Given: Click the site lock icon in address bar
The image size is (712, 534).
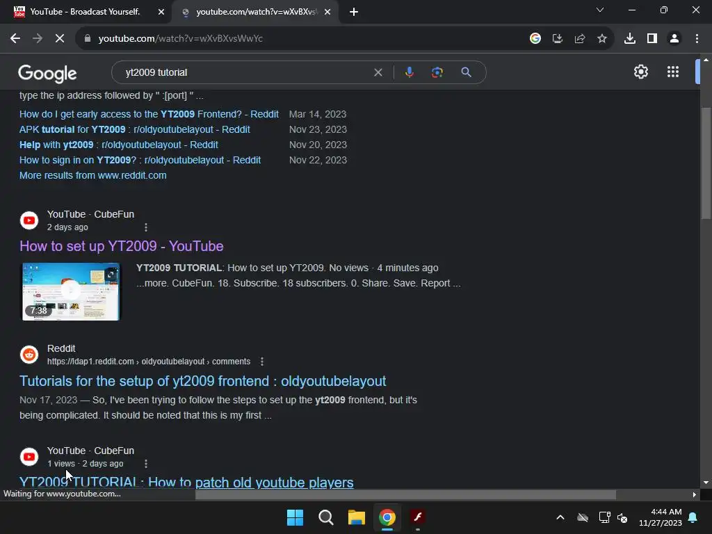Looking at the screenshot, I should click(x=88, y=39).
